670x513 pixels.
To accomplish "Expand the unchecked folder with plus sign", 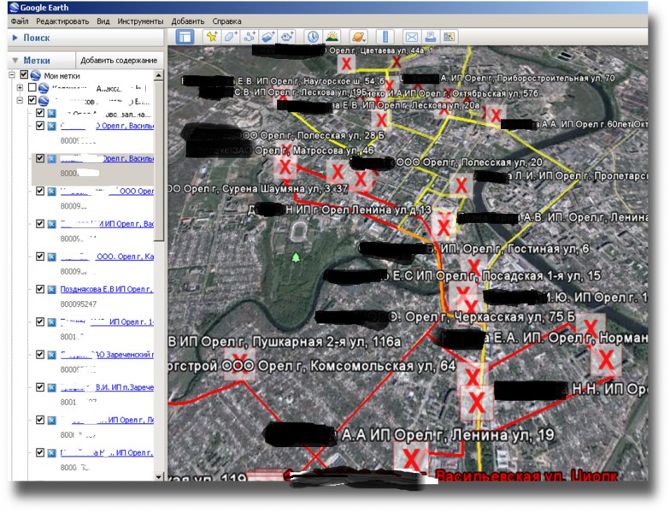I will 20,87.
